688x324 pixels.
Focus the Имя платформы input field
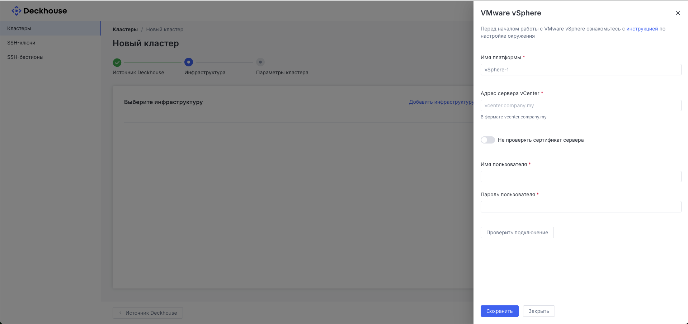581,70
